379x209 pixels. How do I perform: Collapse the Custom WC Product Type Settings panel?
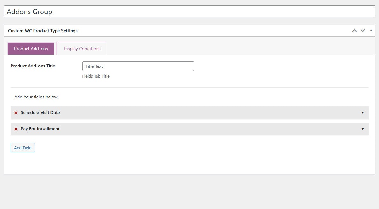371,30
